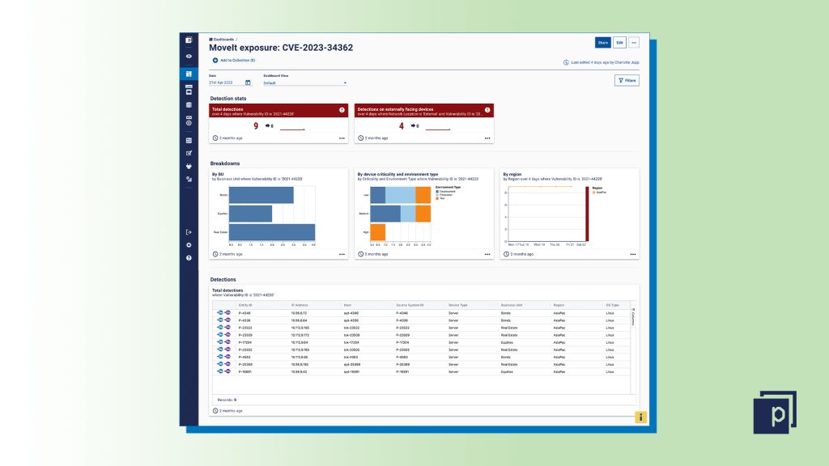Viewport: 829px width, 466px height.
Task: Open options menu on Total detections stat card
Action: click(x=342, y=138)
